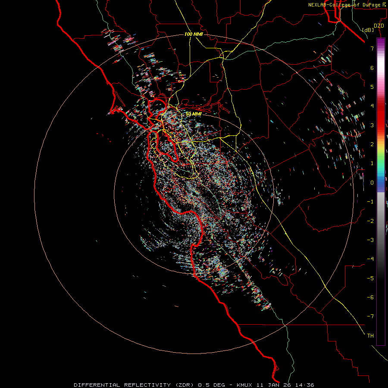Click the "7" value on the color scale
This screenshot has height=388, width=388.
coord(372,48)
